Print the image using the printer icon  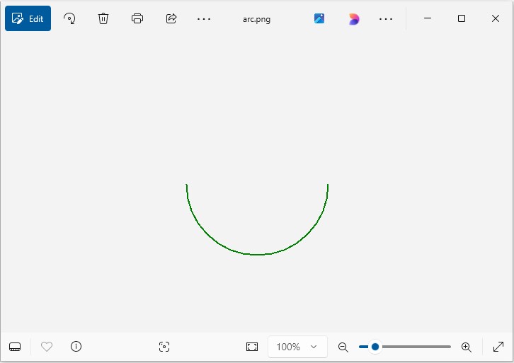(x=137, y=19)
